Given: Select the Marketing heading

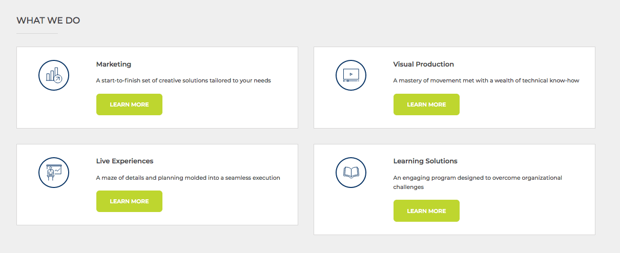Looking at the screenshot, I should (x=114, y=65).
